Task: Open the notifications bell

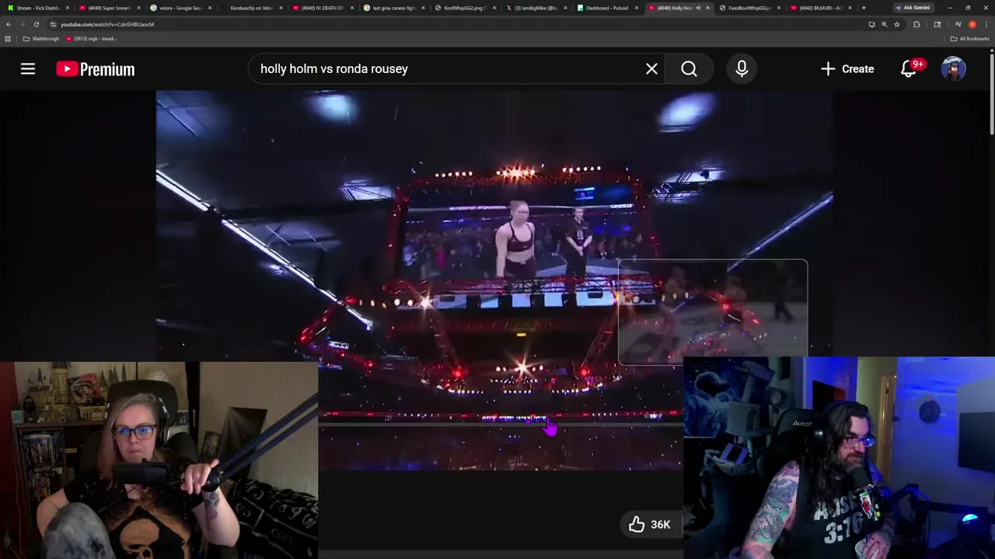Action: 909,69
